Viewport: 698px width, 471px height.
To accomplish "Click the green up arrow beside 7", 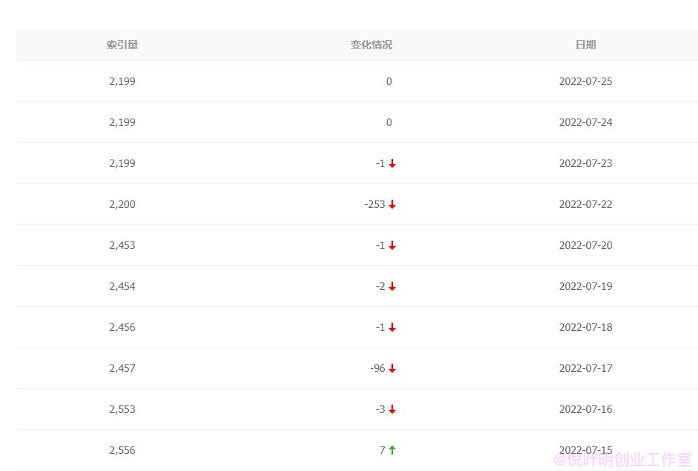I will [x=392, y=450].
